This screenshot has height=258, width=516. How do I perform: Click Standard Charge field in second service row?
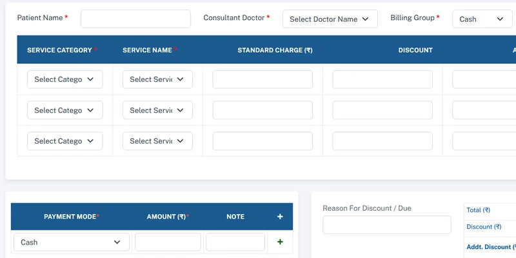click(x=263, y=110)
